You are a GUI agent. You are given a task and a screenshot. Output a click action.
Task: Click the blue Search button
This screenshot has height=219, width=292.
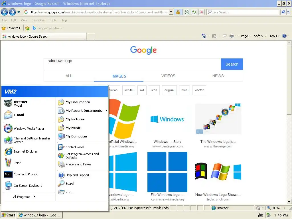[x=232, y=64]
